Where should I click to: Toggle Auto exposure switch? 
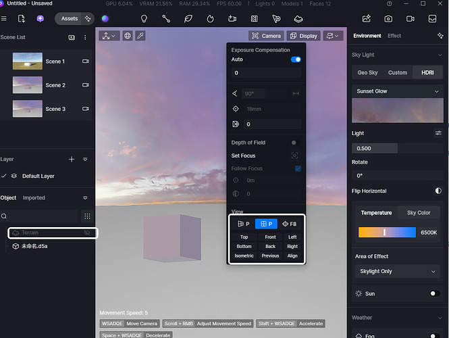click(296, 59)
